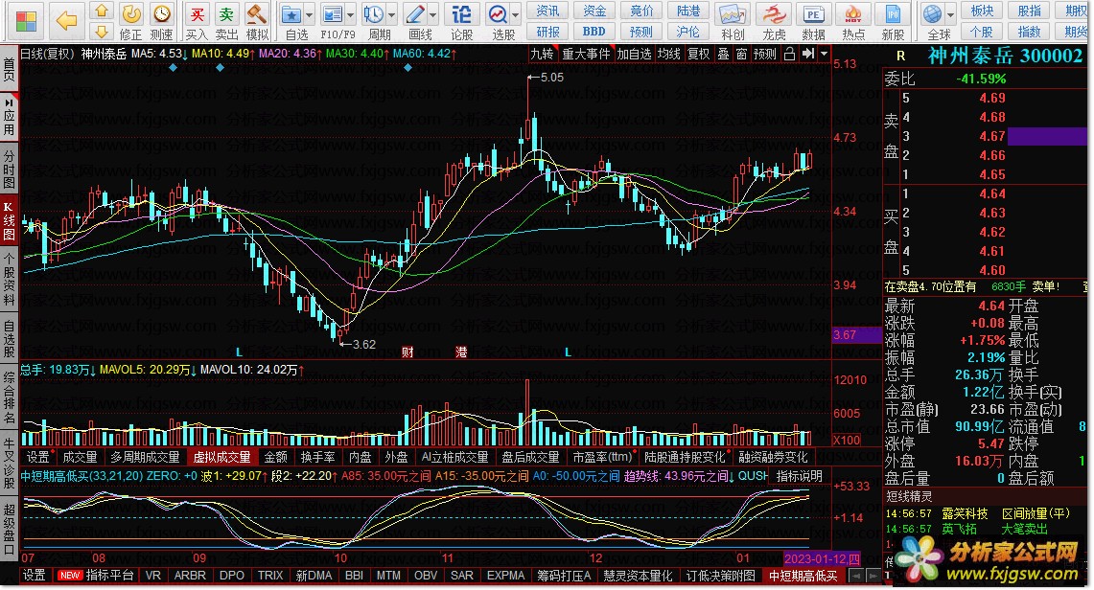Expand the 周期 dropdown arrow
Viewport: 1094px width, 590px height.
tap(391, 14)
